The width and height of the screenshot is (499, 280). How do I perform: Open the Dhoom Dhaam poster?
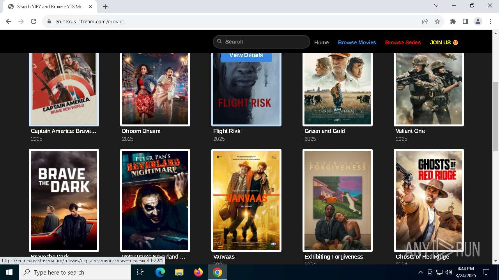point(155,89)
